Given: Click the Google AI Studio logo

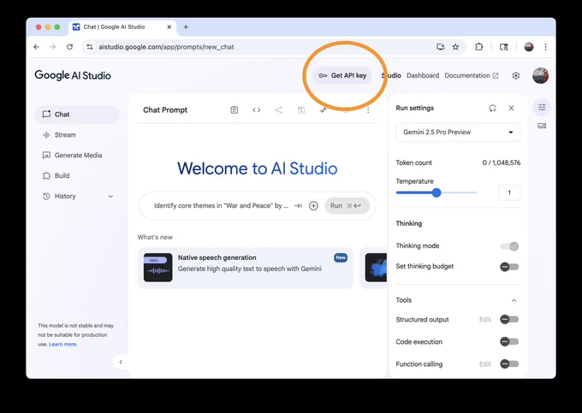Looking at the screenshot, I should point(73,75).
